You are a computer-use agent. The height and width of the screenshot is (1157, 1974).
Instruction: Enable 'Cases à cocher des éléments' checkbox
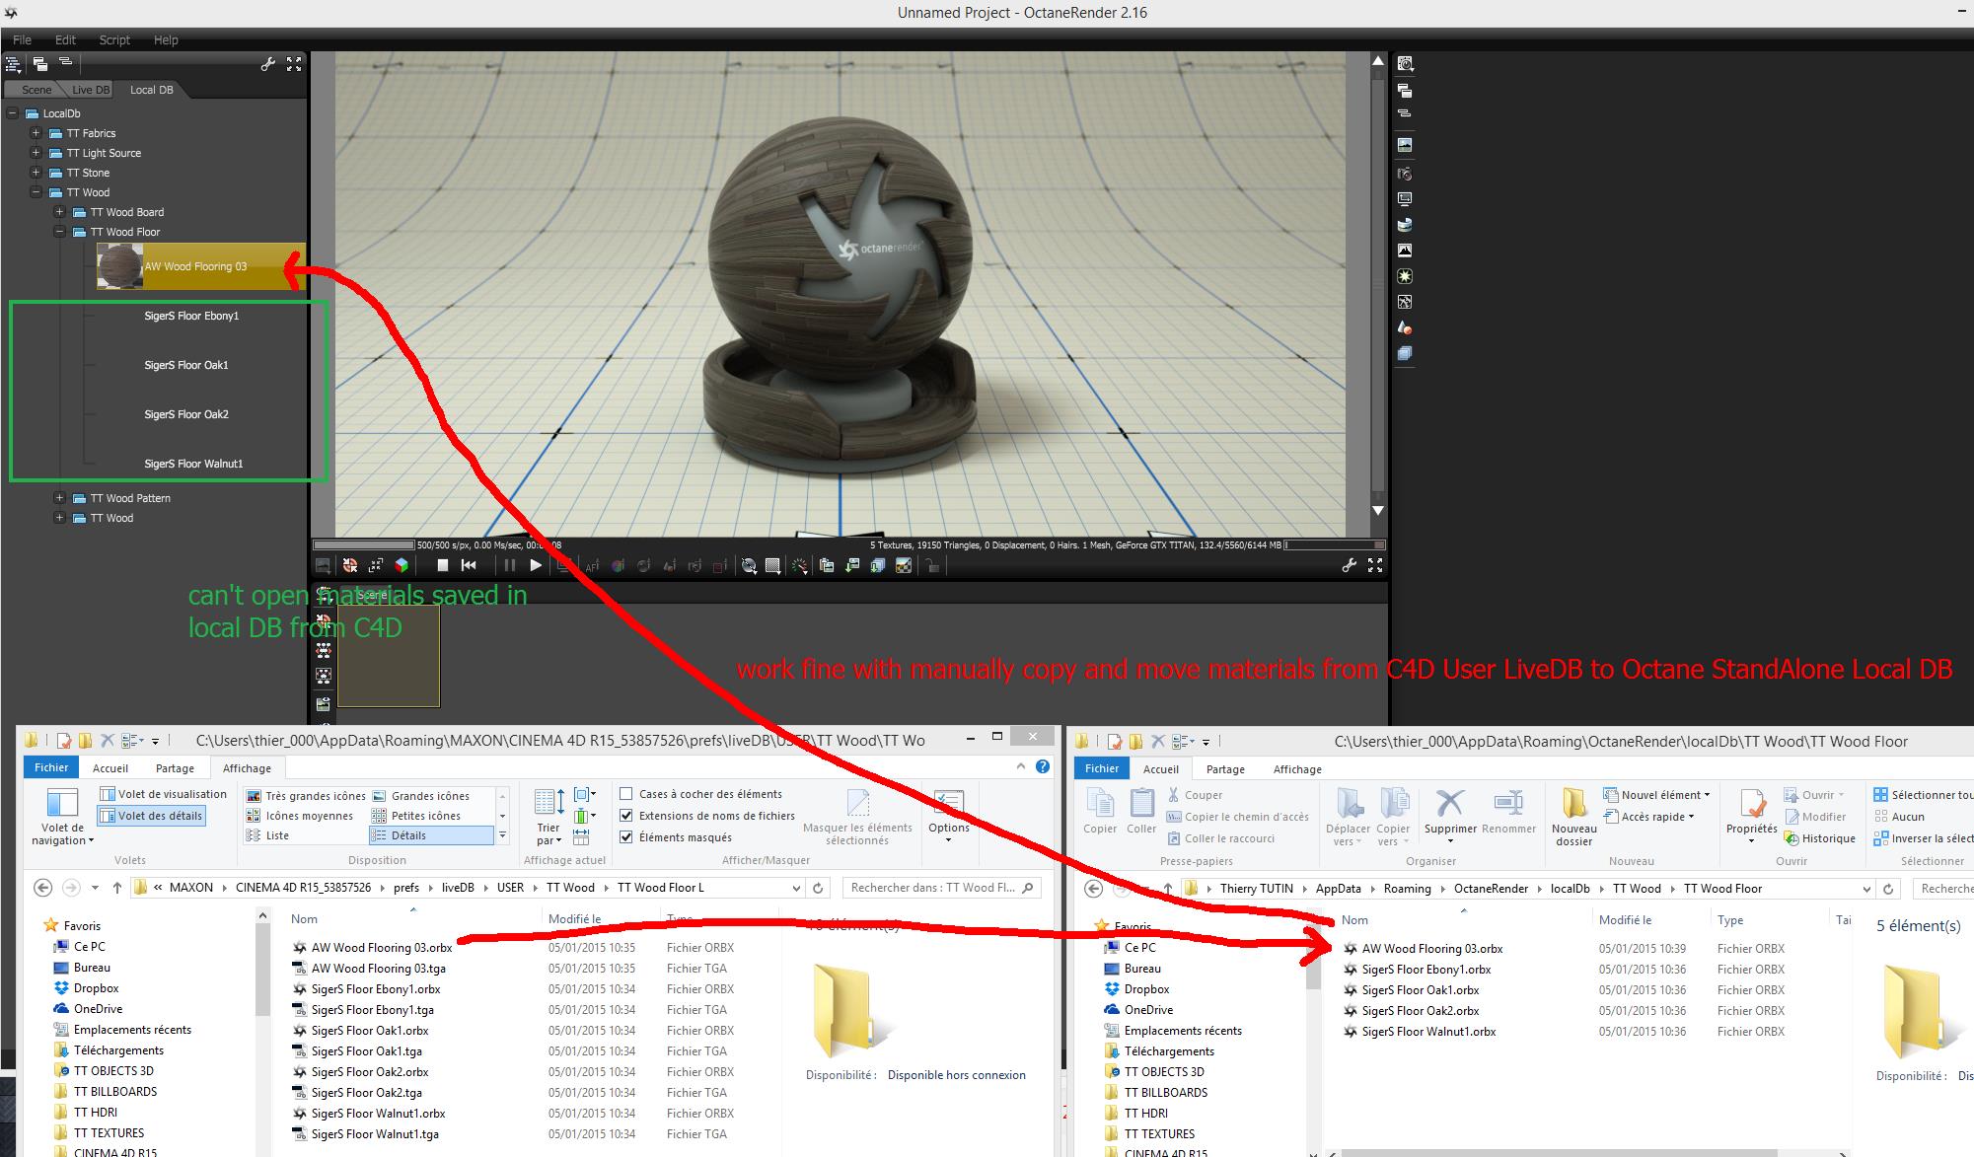pyautogui.click(x=625, y=794)
